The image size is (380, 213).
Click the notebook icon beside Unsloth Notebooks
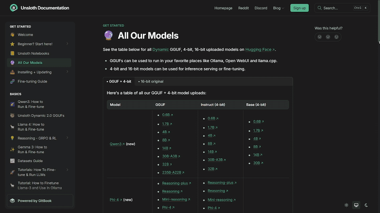[12, 53]
